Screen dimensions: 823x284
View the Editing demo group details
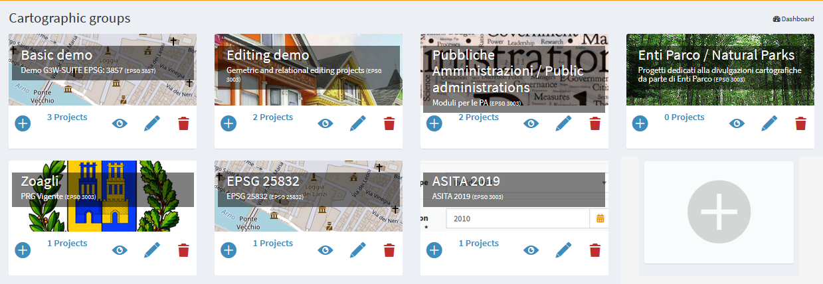point(325,123)
